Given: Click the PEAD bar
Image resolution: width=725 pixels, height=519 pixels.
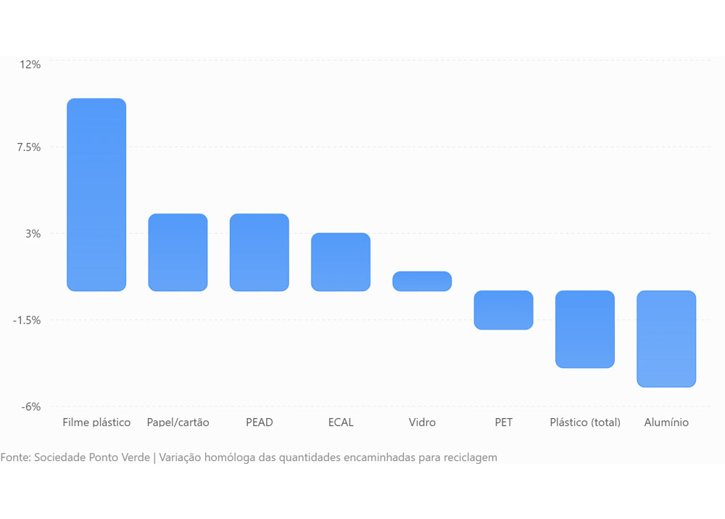Looking at the screenshot, I should coord(259,253).
